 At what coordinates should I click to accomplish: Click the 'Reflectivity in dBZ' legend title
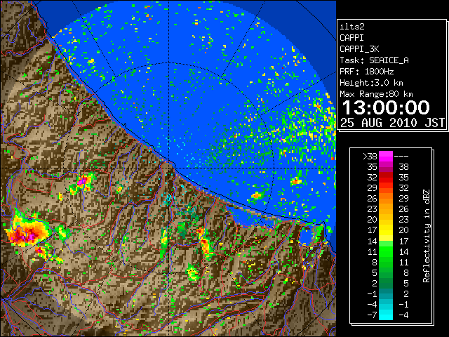[427, 236]
